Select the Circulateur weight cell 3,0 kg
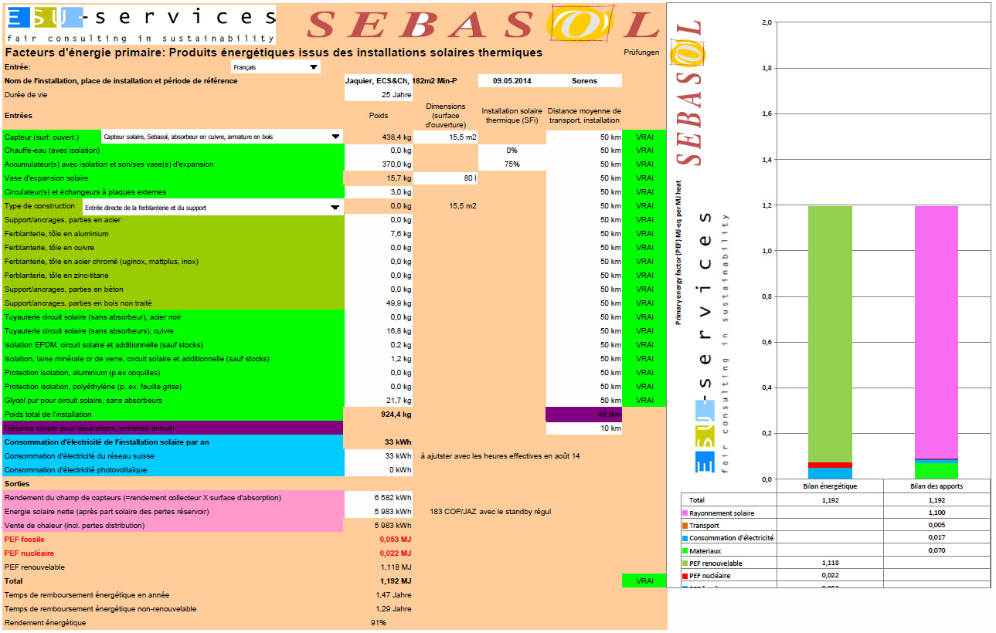The height and width of the screenshot is (633, 996). [x=379, y=192]
